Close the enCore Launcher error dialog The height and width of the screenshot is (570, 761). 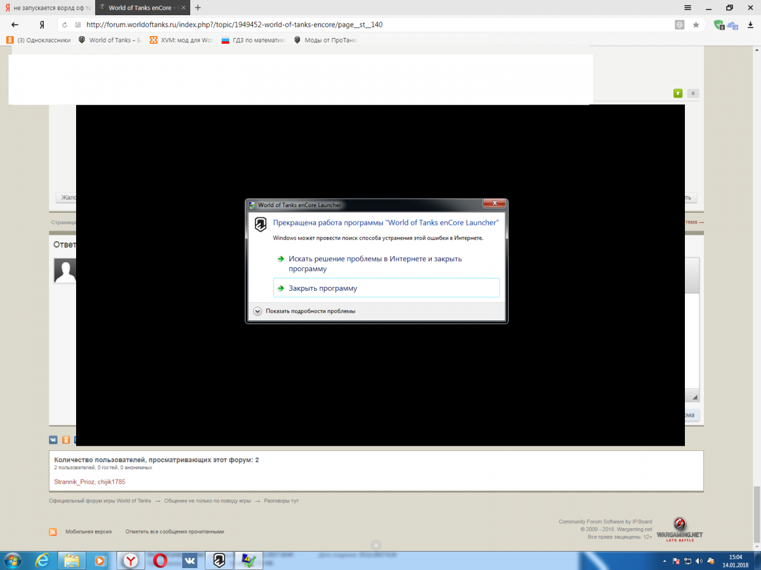click(x=493, y=204)
